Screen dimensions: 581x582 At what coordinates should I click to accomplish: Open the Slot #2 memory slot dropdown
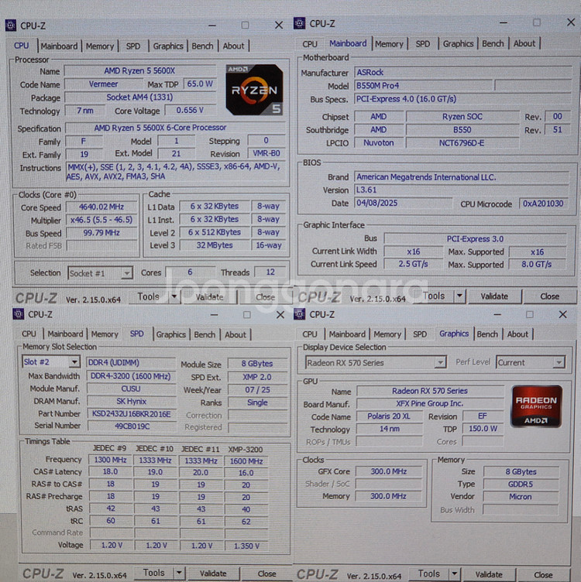pos(51,362)
